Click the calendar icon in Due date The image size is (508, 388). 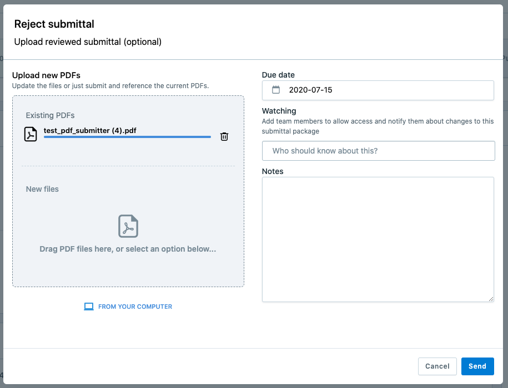coord(276,90)
